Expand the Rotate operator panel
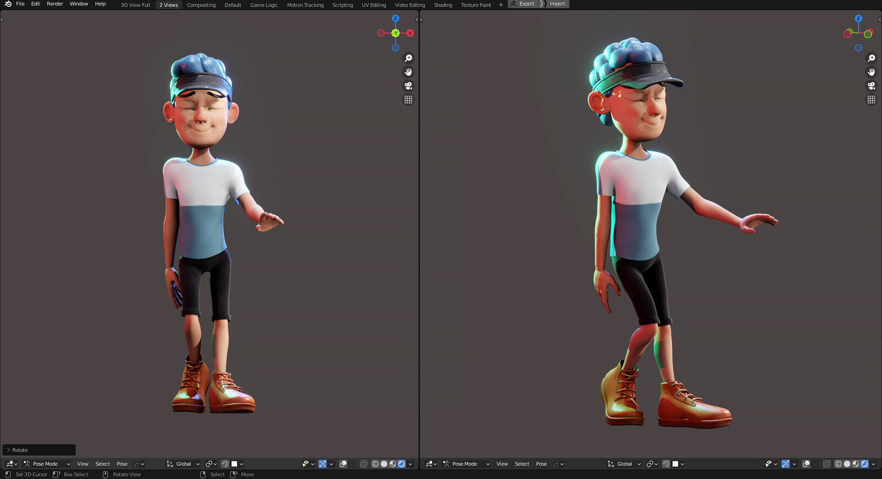The height and width of the screenshot is (479, 882). point(39,450)
